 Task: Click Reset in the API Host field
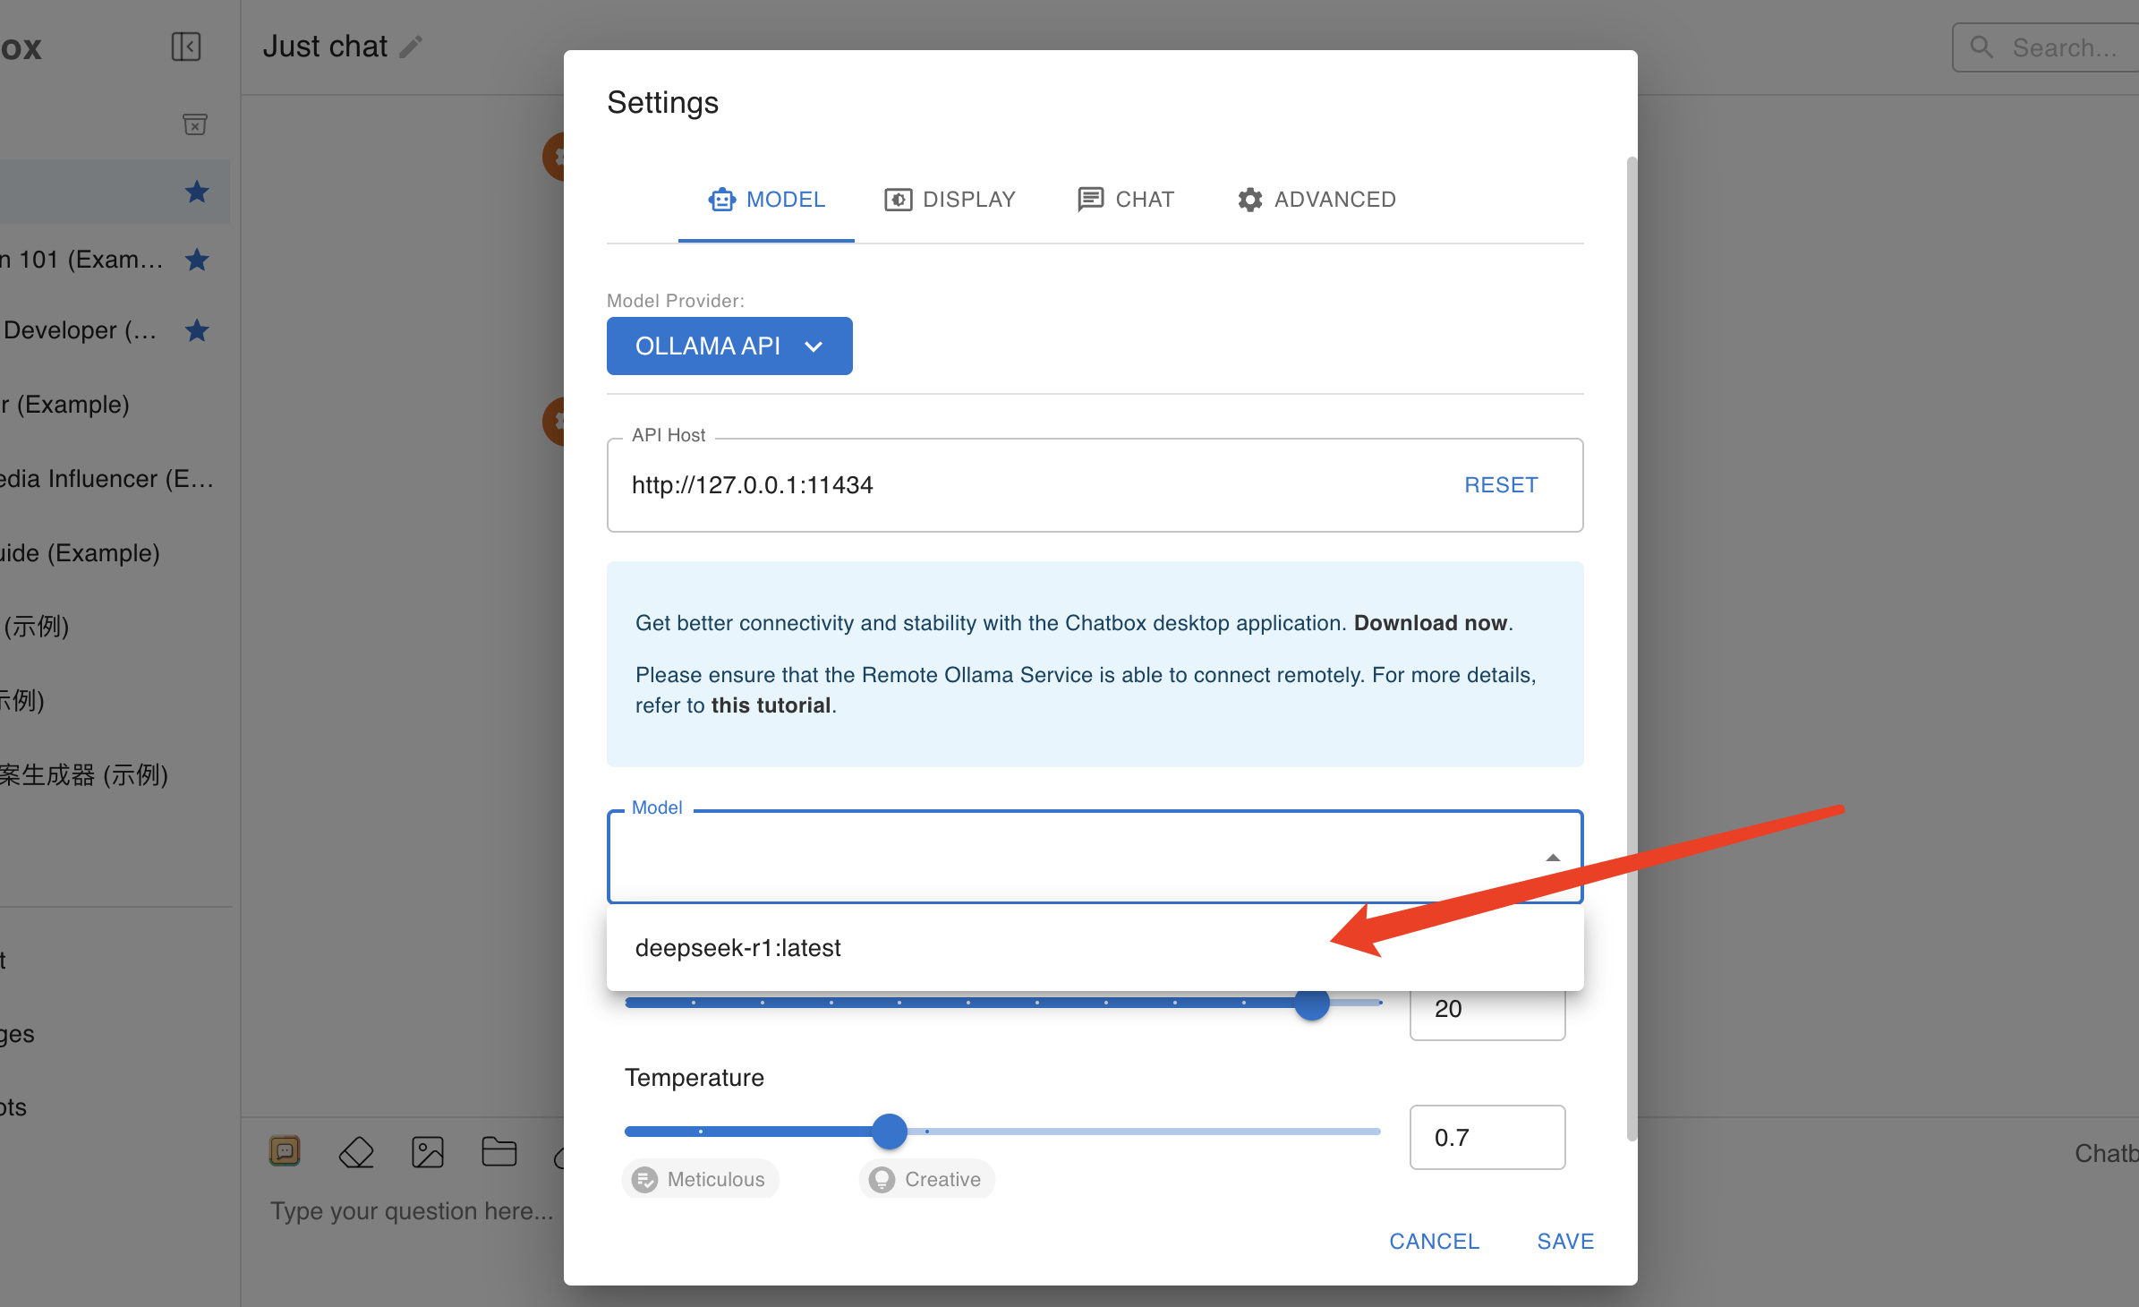coord(1501,485)
